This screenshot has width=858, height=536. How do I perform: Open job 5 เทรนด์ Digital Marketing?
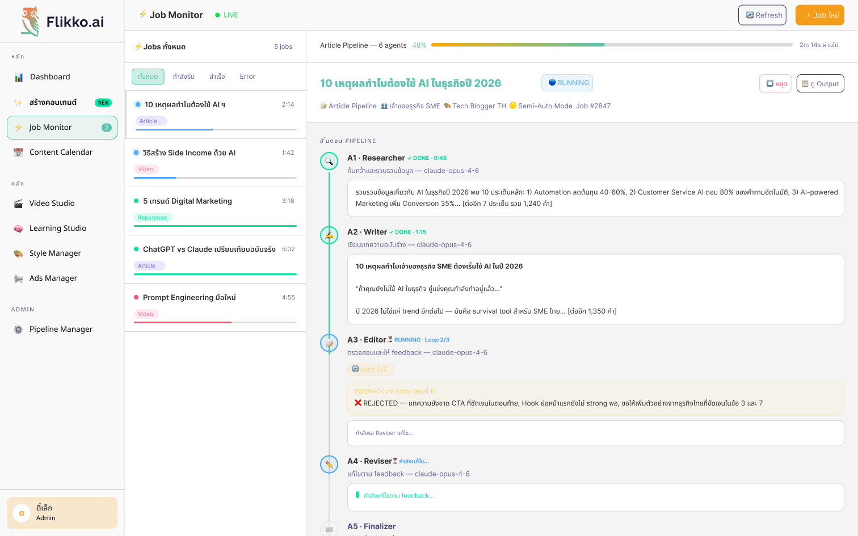215,211
